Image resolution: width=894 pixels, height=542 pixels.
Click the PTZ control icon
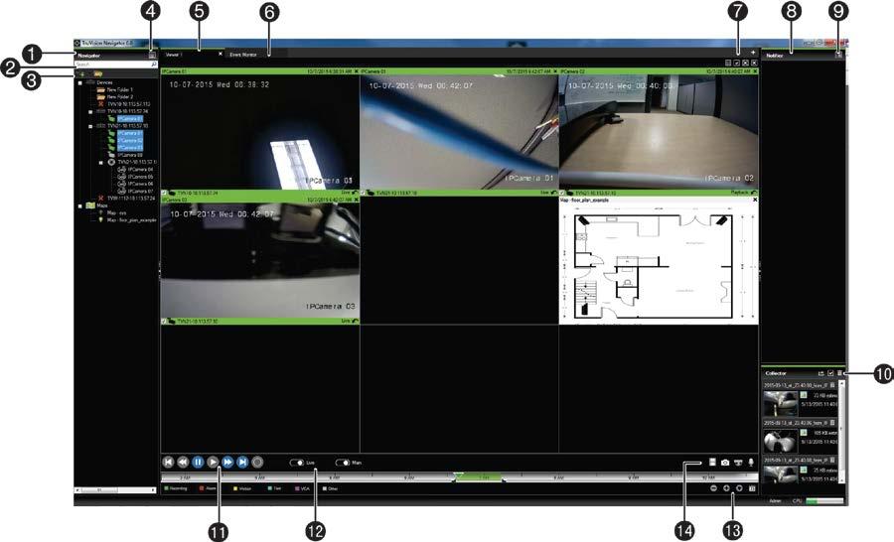coord(738,463)
